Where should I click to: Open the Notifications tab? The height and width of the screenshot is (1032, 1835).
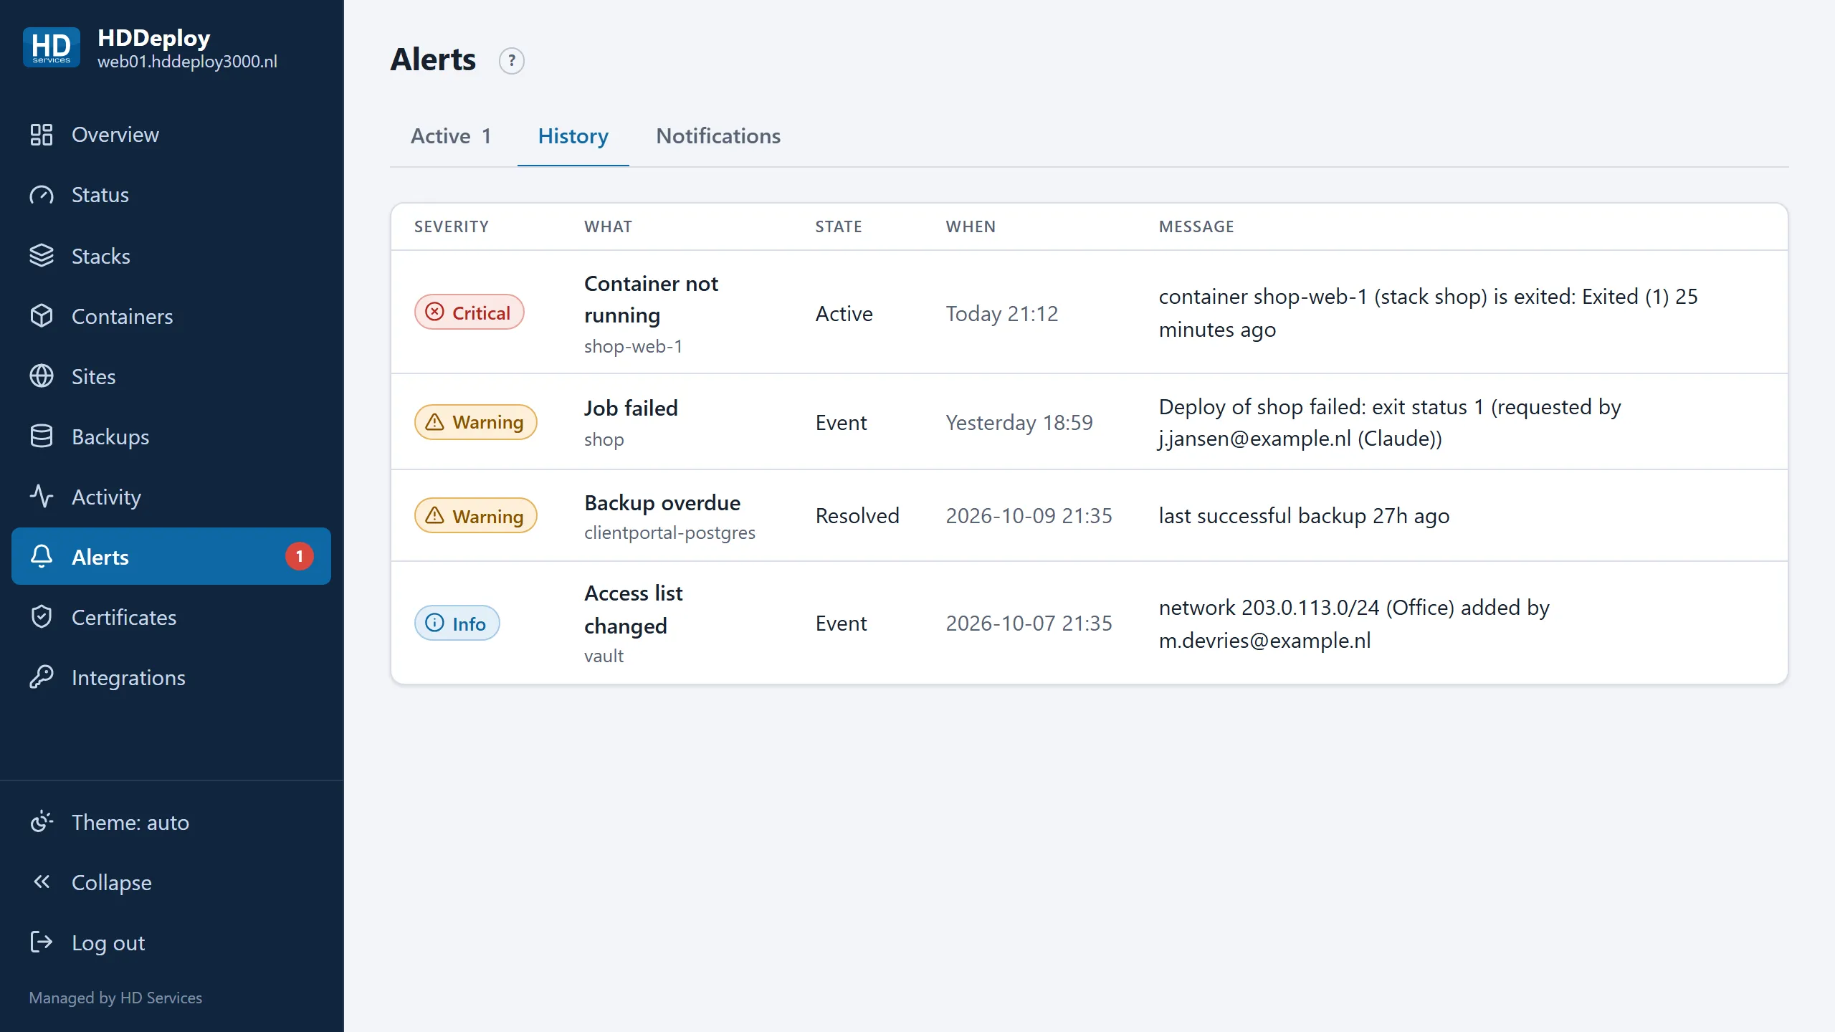[718, 136]
